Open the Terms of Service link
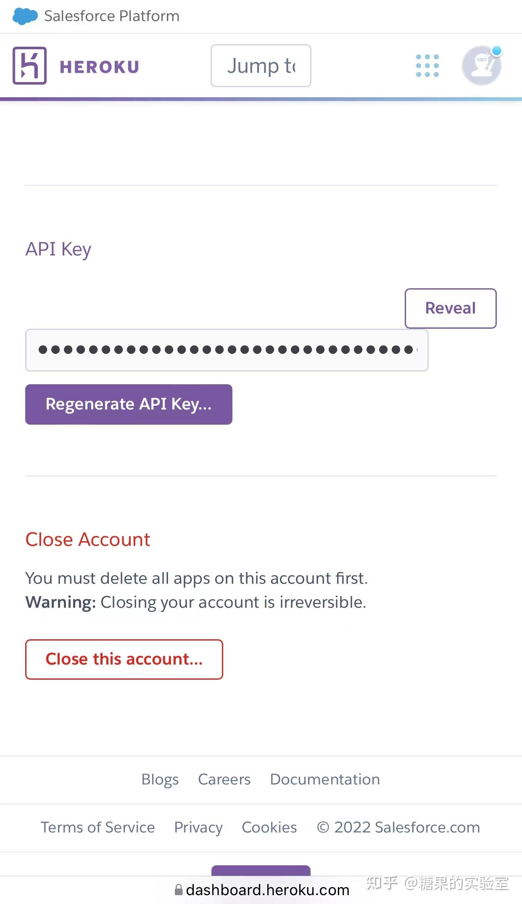 click(x=98, y=828)
